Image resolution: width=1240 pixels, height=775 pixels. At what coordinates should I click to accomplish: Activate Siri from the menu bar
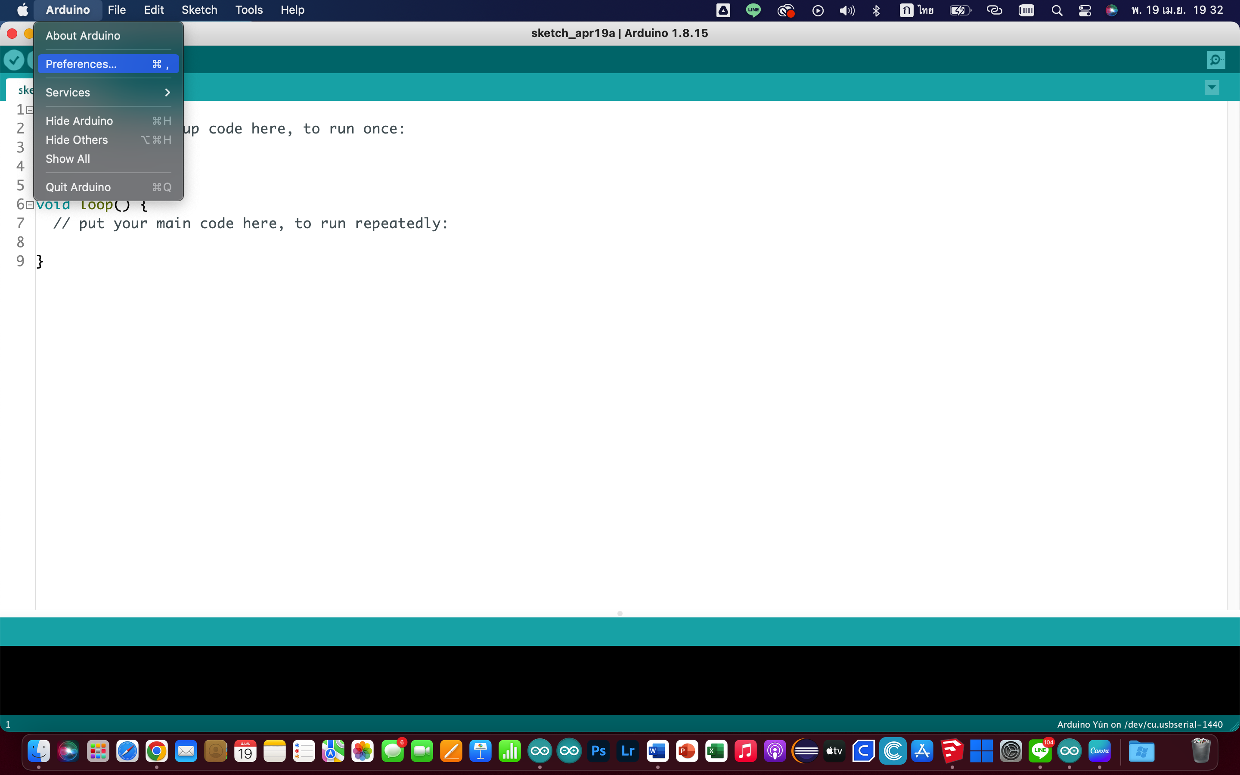pyautogui.click(x=1111, y=10)
